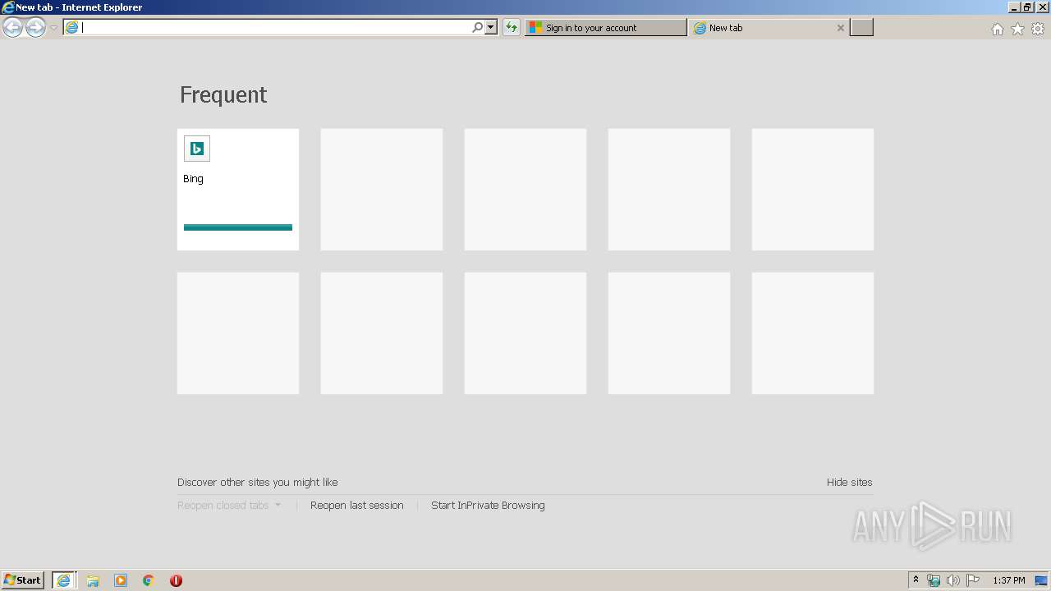Launch Google Chrome from taskbar
Viewport: 1051px width, 591px height.
(149, 580)
